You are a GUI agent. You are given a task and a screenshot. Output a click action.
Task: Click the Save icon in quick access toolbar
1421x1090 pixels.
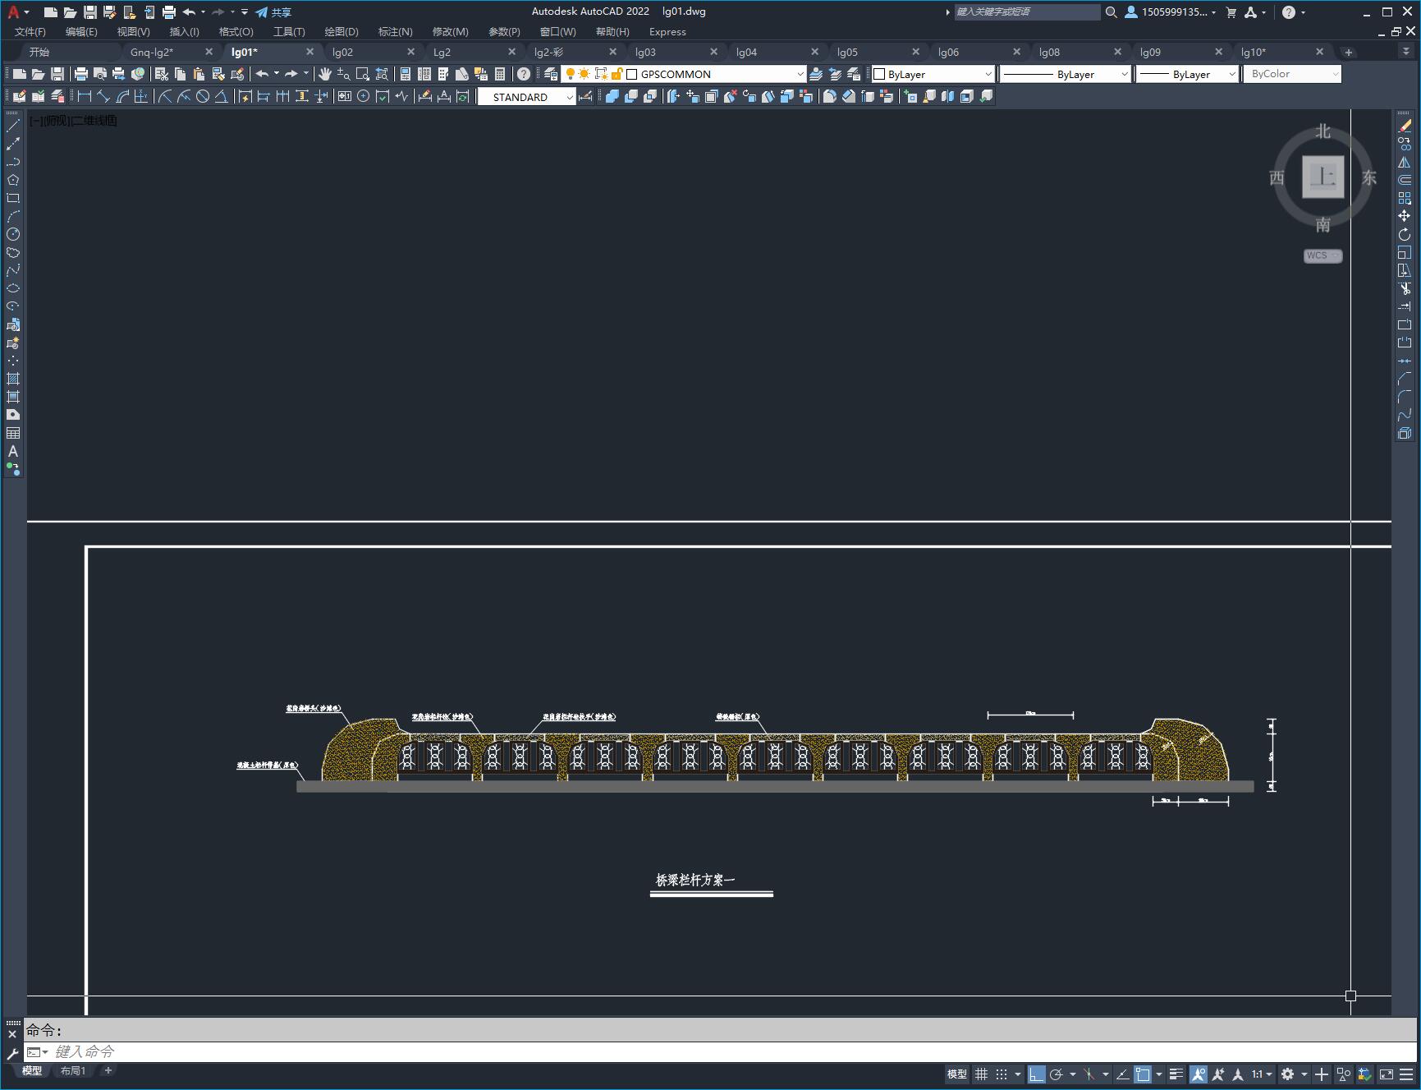pyautogui.click(x=90, y=12)
